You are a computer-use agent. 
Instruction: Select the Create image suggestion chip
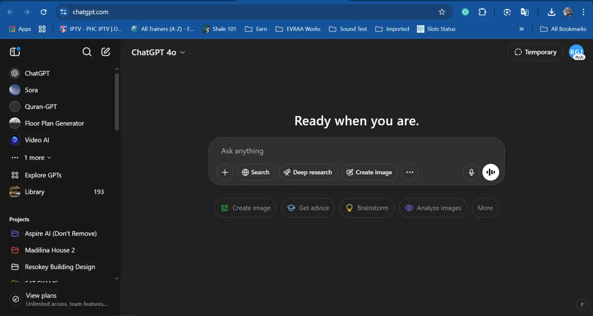(246, 208)
